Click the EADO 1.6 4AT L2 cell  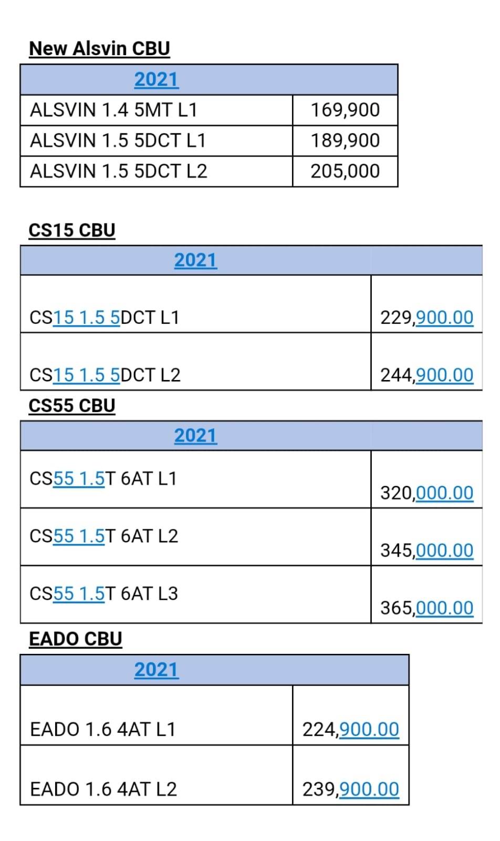click(103, 789)
